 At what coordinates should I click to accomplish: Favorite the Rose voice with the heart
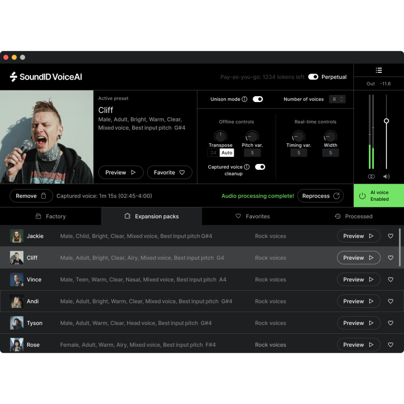(x=391, y=345)
